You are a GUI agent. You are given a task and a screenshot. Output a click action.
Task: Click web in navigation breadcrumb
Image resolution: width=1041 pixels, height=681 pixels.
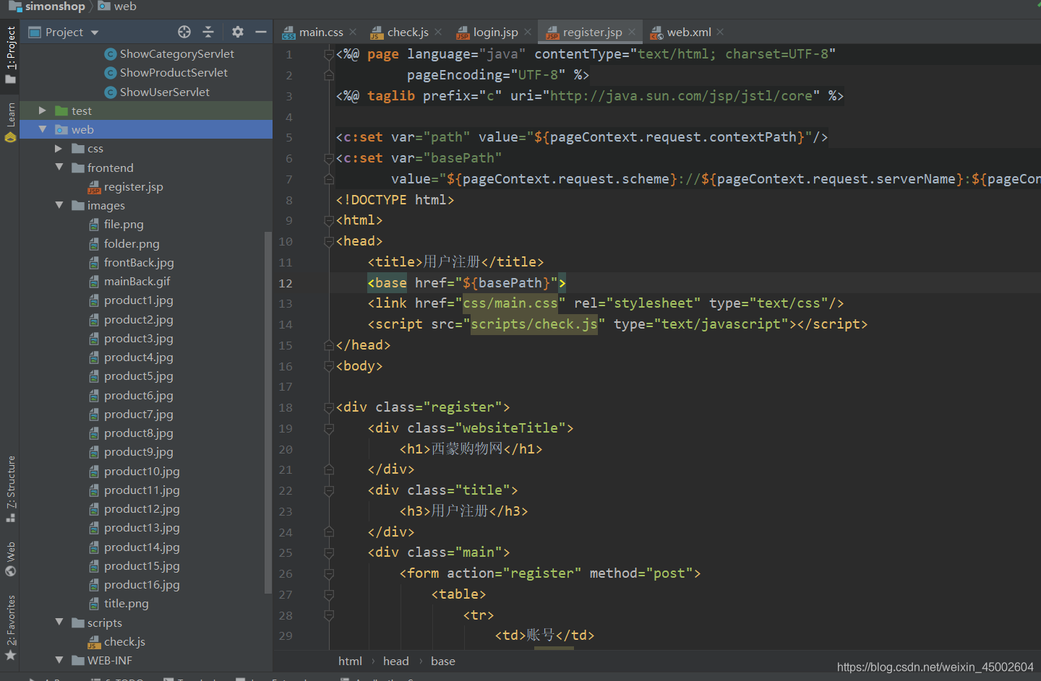point(125,6)
